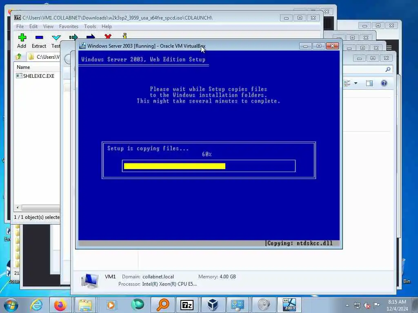418x313 pixels.
Task: Switch to 7-Zip from the taskbar
Action: click(187, 305)
